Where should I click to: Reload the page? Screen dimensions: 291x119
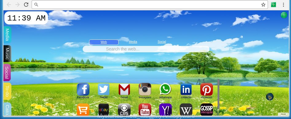click(x=26, y=5)
